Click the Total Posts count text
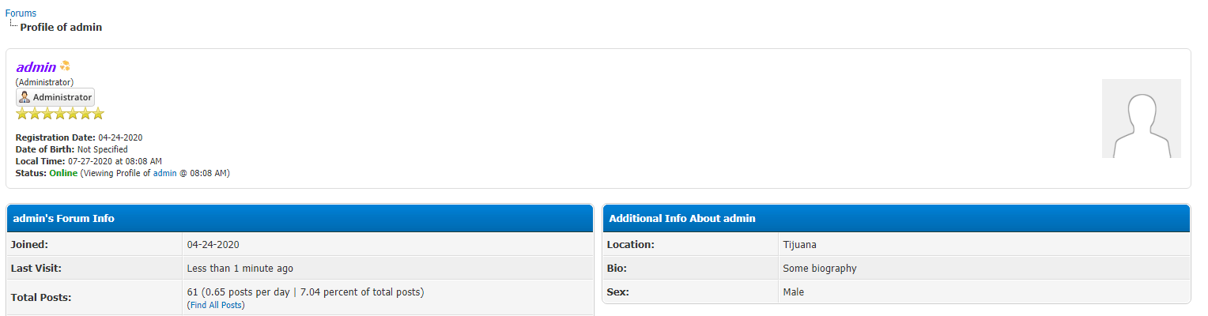 point(305,292)
